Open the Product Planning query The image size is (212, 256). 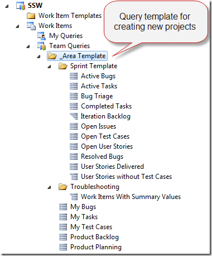click(x=96, y=247)
